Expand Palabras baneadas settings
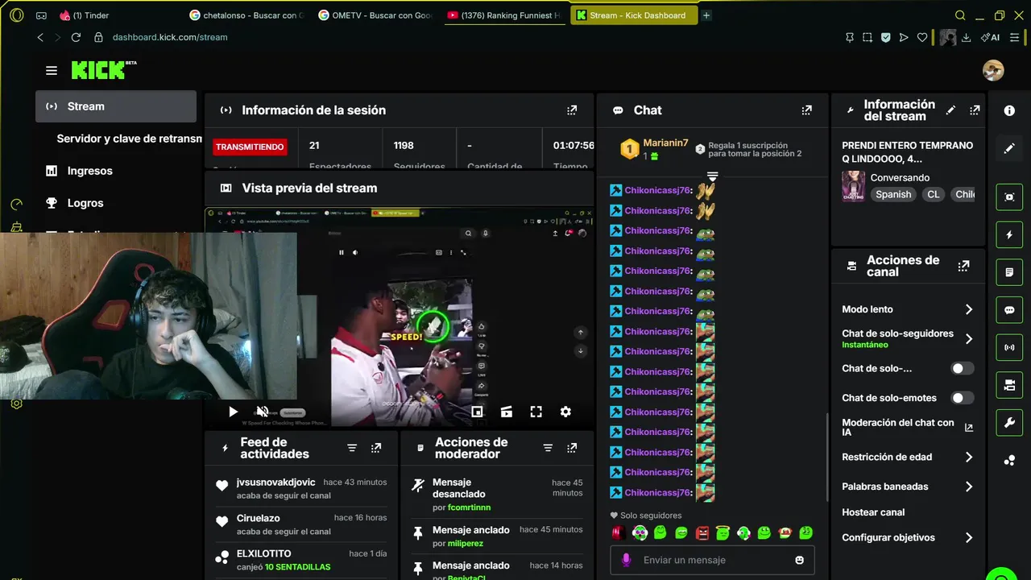1031x580 pixels. point(969,487)
